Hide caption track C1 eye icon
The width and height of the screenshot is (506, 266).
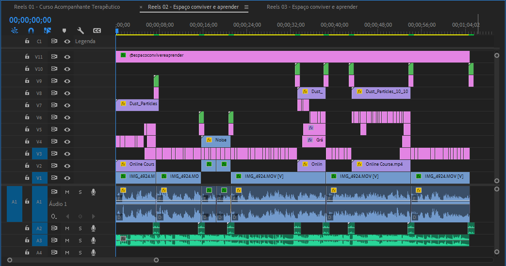(x=67, y=41)
